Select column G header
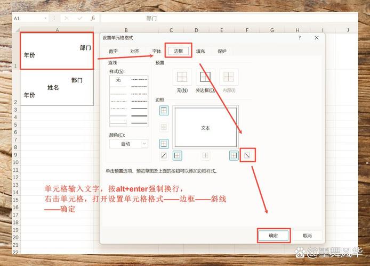This screenshot has width=370, height=266. point(272,30)
